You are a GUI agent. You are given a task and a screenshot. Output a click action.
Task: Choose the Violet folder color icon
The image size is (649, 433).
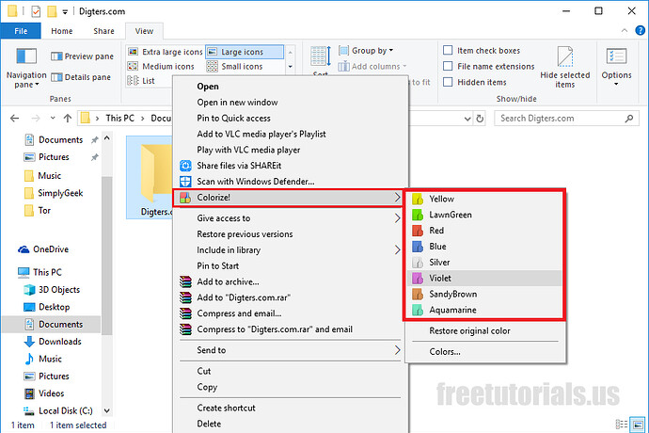(x=418, y=278)
